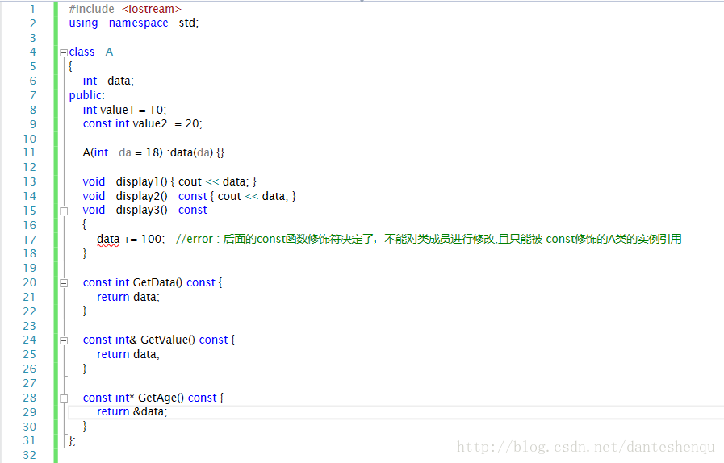Click 'int data;' declaration on line 6
The width and height of the screenshot is (724, 463).
pos(108,81)
